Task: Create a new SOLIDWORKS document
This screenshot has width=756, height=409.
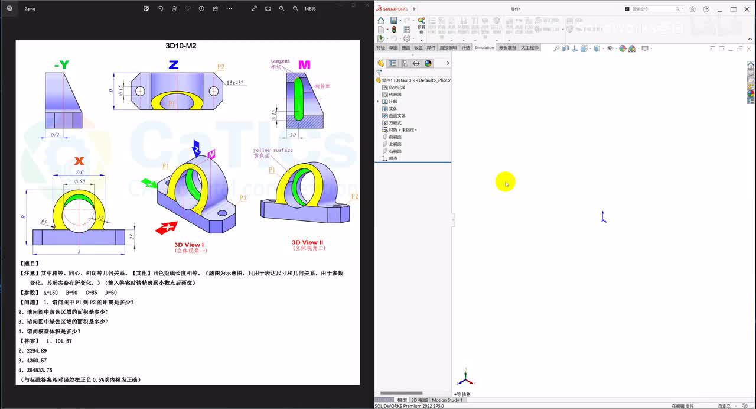Action: [x=381, y=29]
